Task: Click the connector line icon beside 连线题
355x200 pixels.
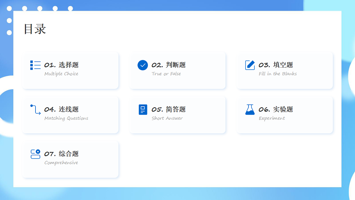Action: click(x=35, y=109)
